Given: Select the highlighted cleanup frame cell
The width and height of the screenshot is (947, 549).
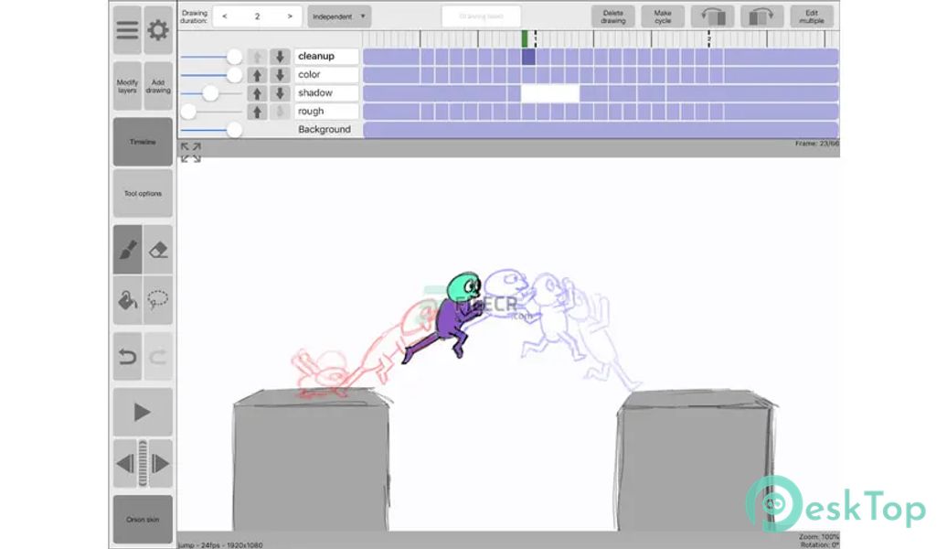Looking at the screenshot, I should tap(528, 57).
